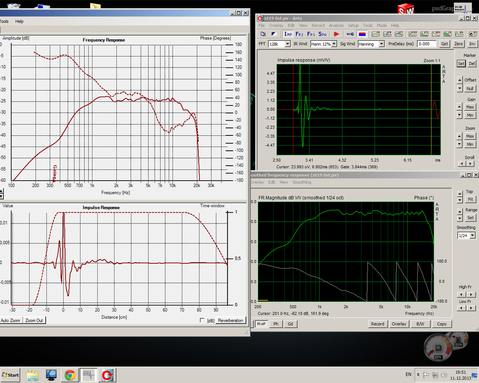
Task: Click the Scroll right arrow in Arta
Action: [471, 164]
